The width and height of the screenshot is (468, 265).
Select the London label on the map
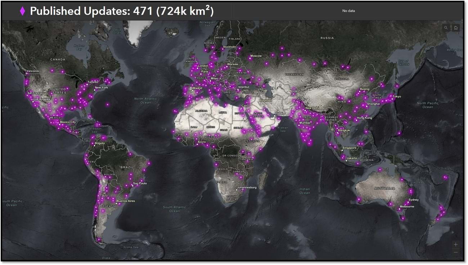coord(203,66)
